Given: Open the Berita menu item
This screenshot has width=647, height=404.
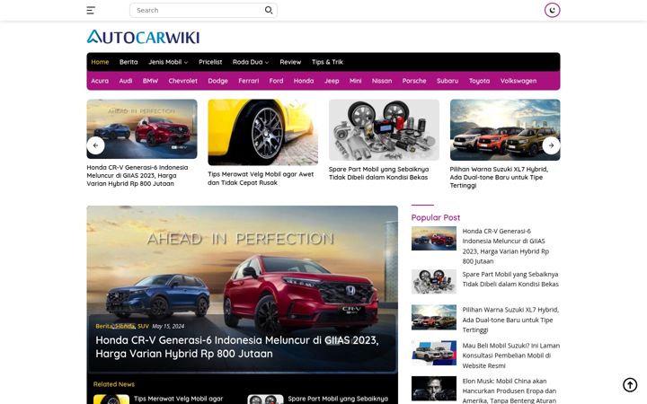Looking at the screenshot, I should 129,62.
